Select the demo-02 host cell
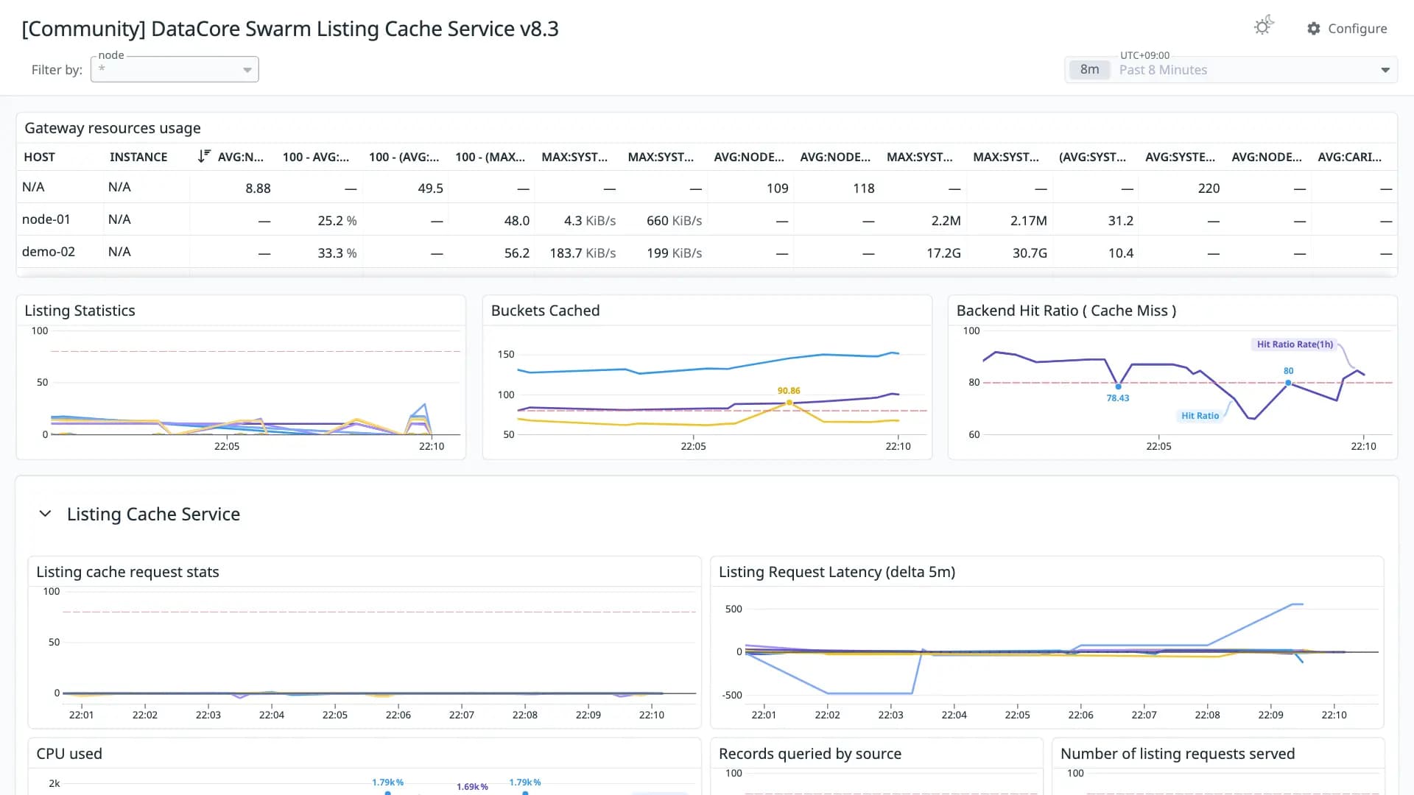 pyautogui.click(x=49, y=252)
